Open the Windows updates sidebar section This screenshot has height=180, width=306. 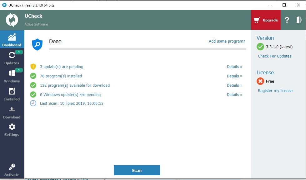12,76
